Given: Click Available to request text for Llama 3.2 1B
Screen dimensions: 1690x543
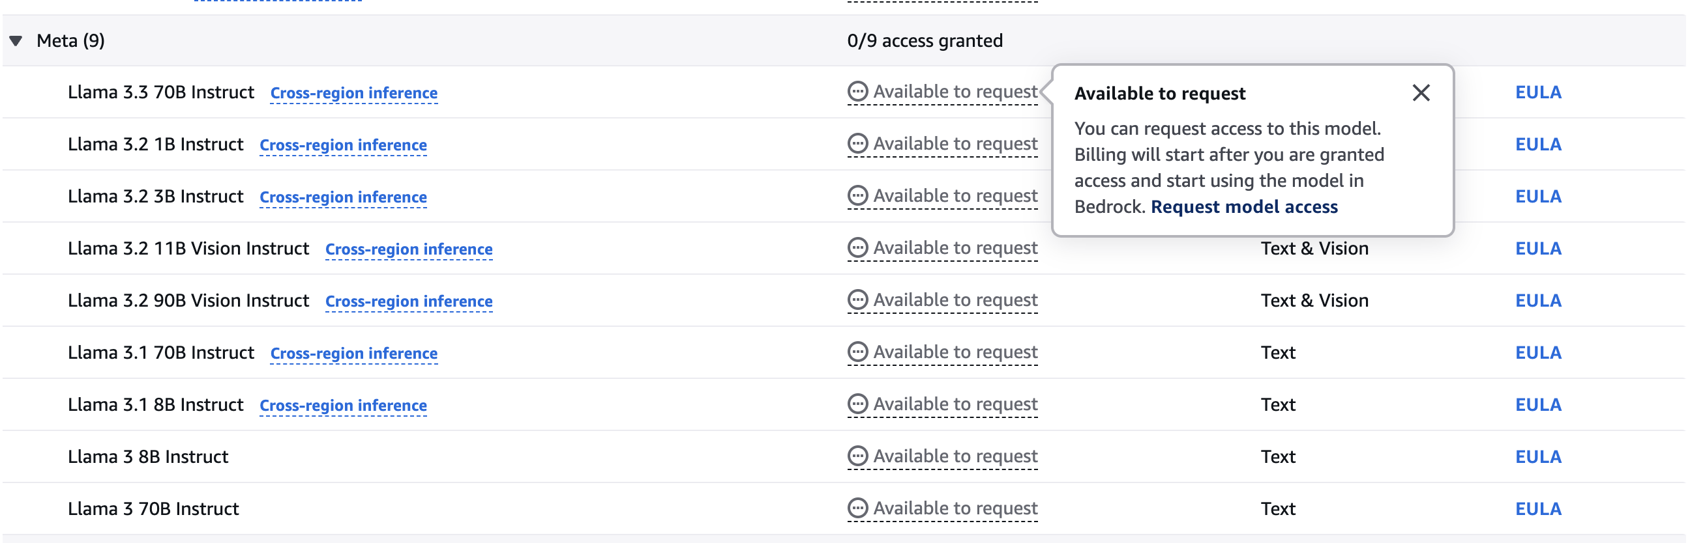Looking at the screenshot, I should [955, 143].
